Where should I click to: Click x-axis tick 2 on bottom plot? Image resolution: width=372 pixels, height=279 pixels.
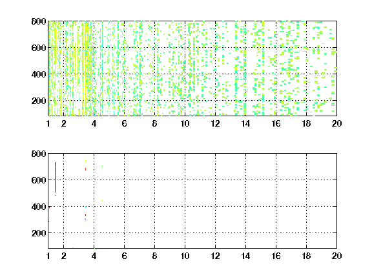63,256
